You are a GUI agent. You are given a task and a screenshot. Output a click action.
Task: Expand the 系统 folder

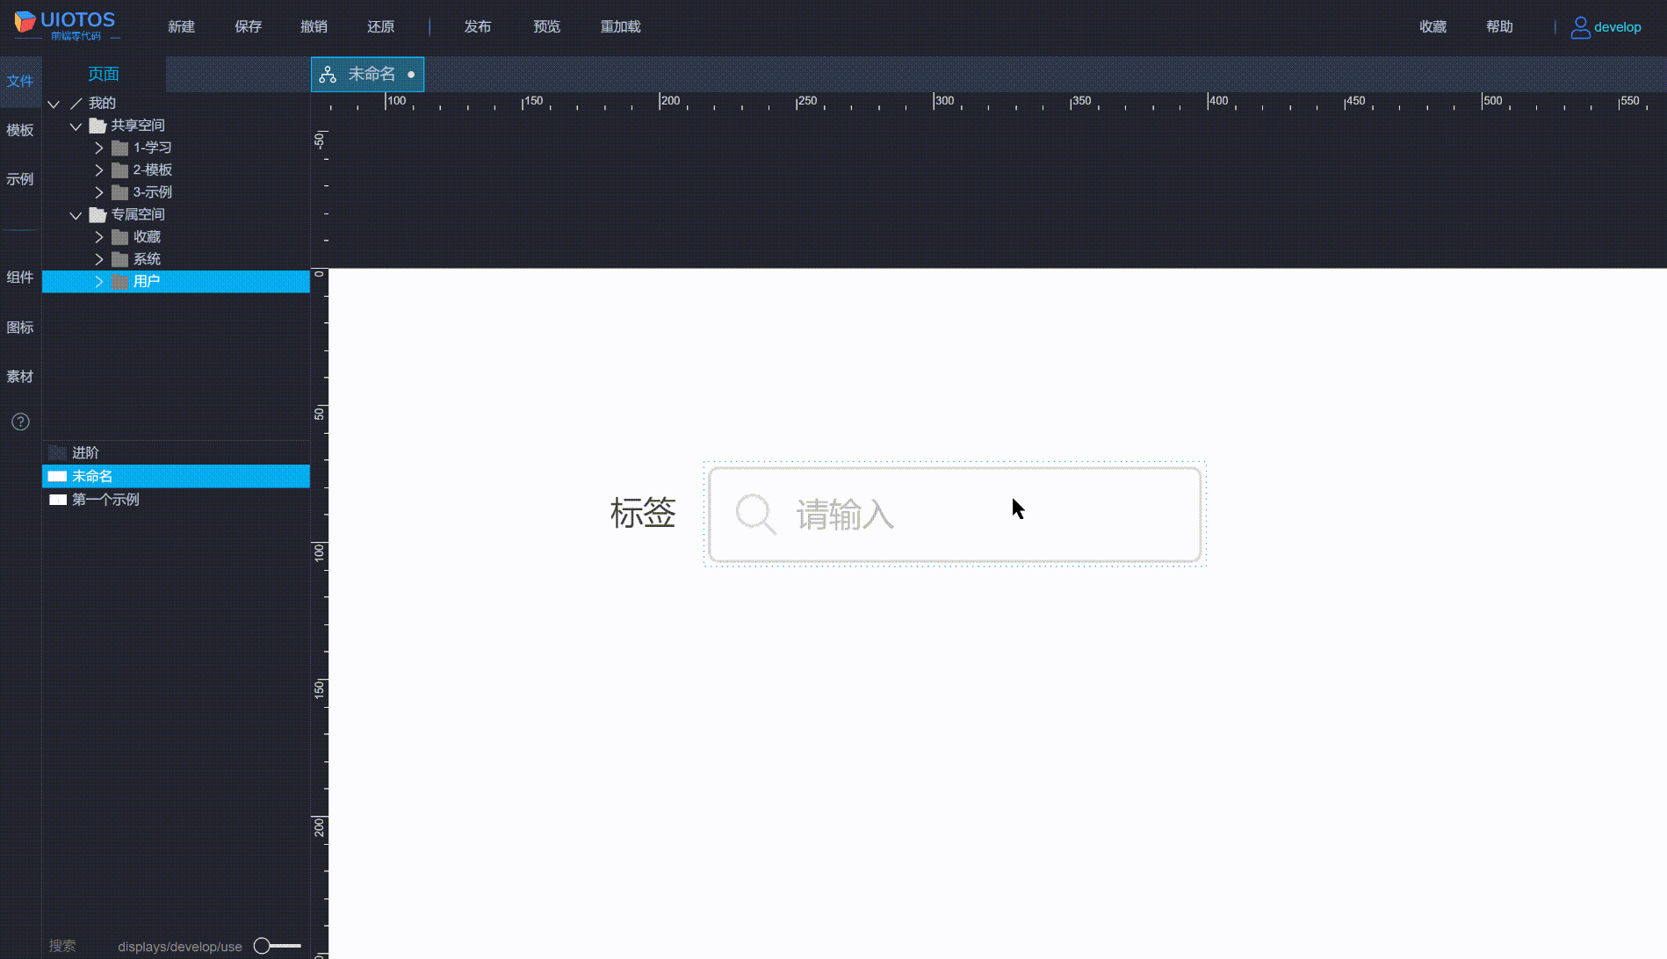pyautogui.click(x=98, y=258)
